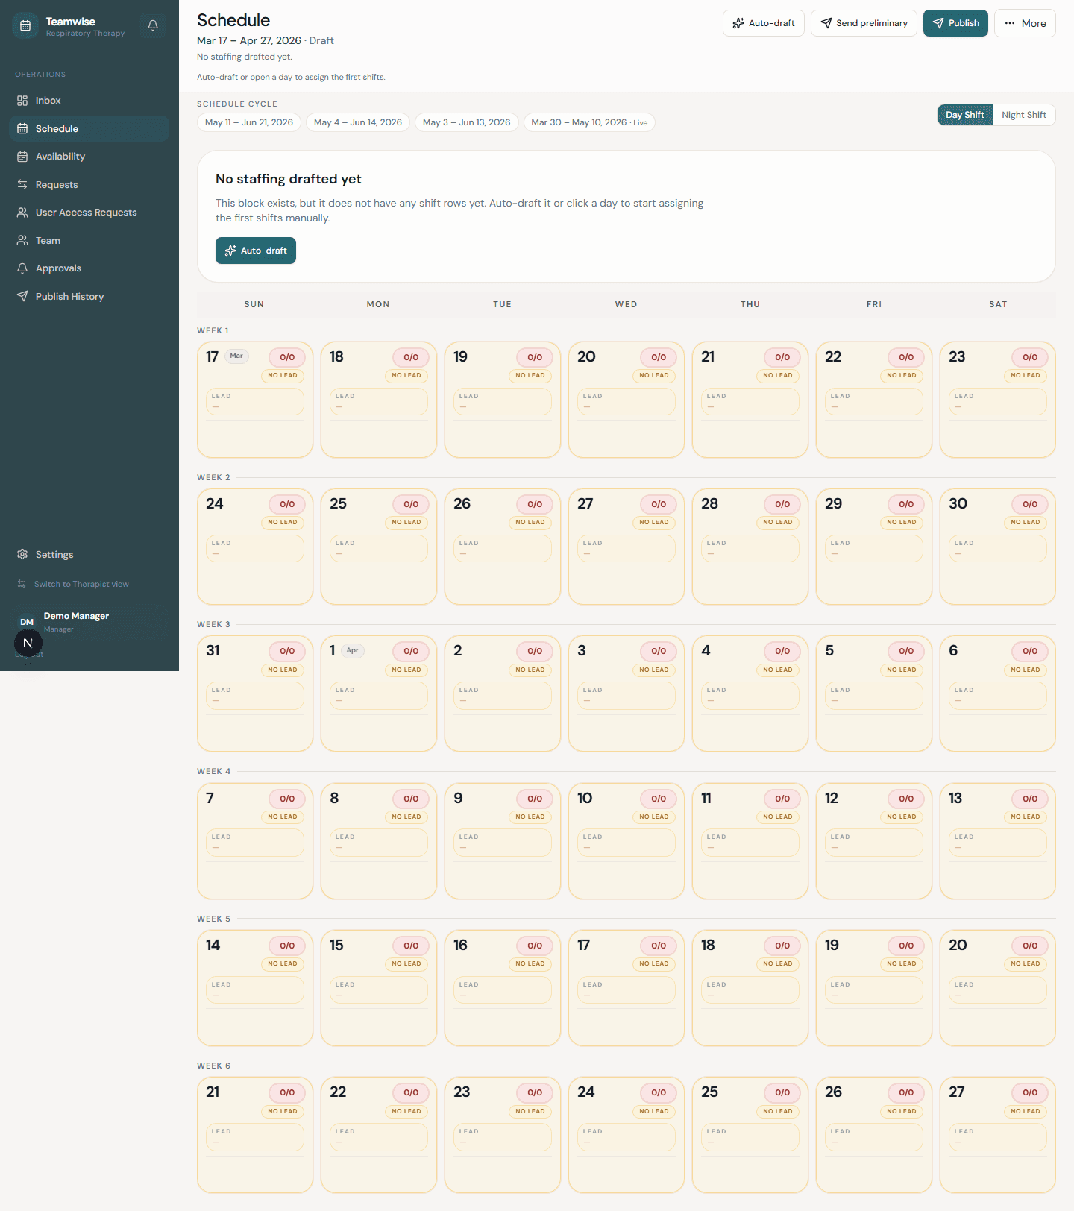The image size is (1074, 1211).
Task: Click NO LEAD tag on April 11
Action: point(778,817)
